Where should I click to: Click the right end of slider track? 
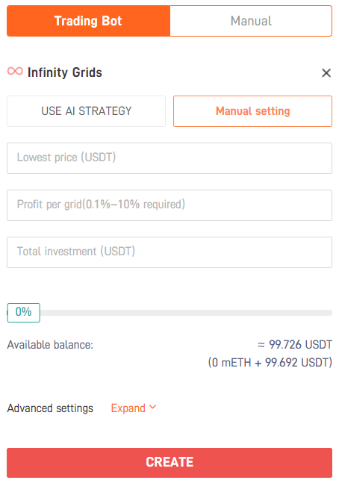click(x=330, y=313)
